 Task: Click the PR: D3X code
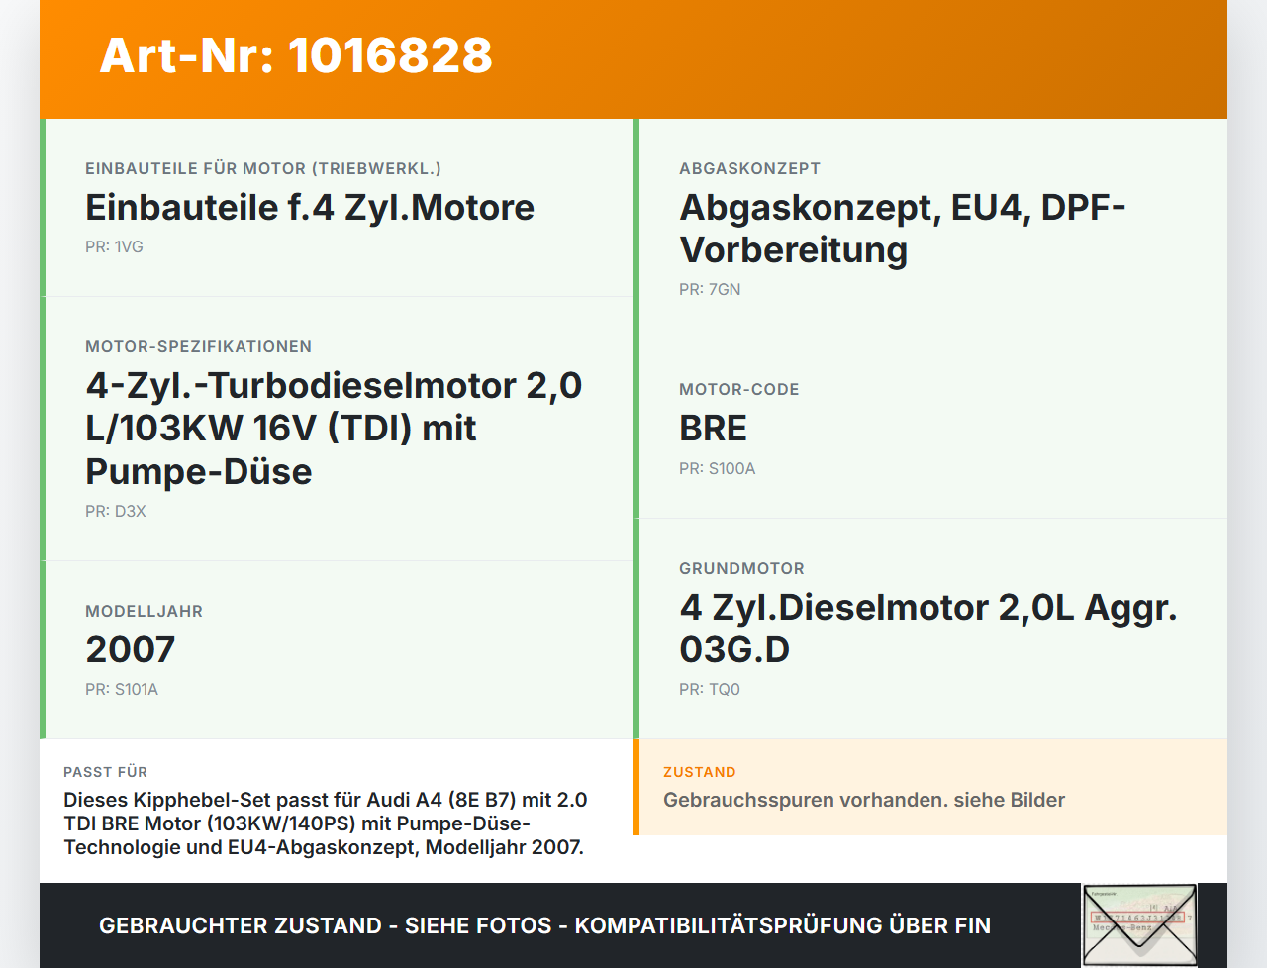pos(114,511)
